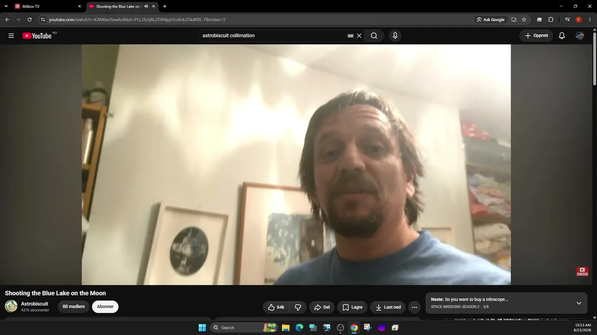Switch to the Altibox TV tab

(x=48, y=7)
